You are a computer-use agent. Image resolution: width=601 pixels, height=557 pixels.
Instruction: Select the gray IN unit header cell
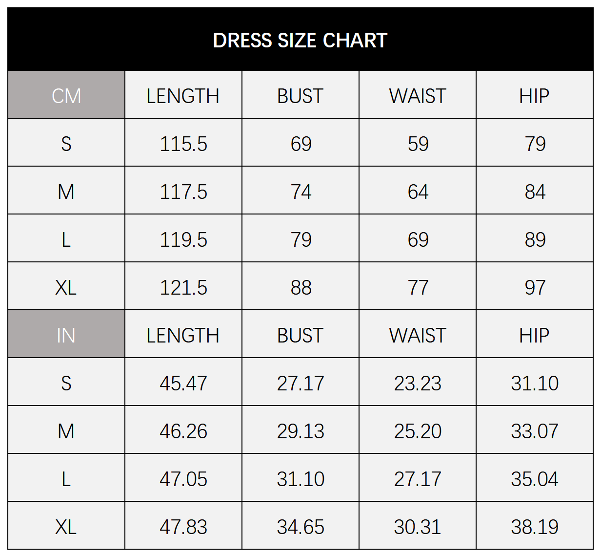tap(66, 335)
